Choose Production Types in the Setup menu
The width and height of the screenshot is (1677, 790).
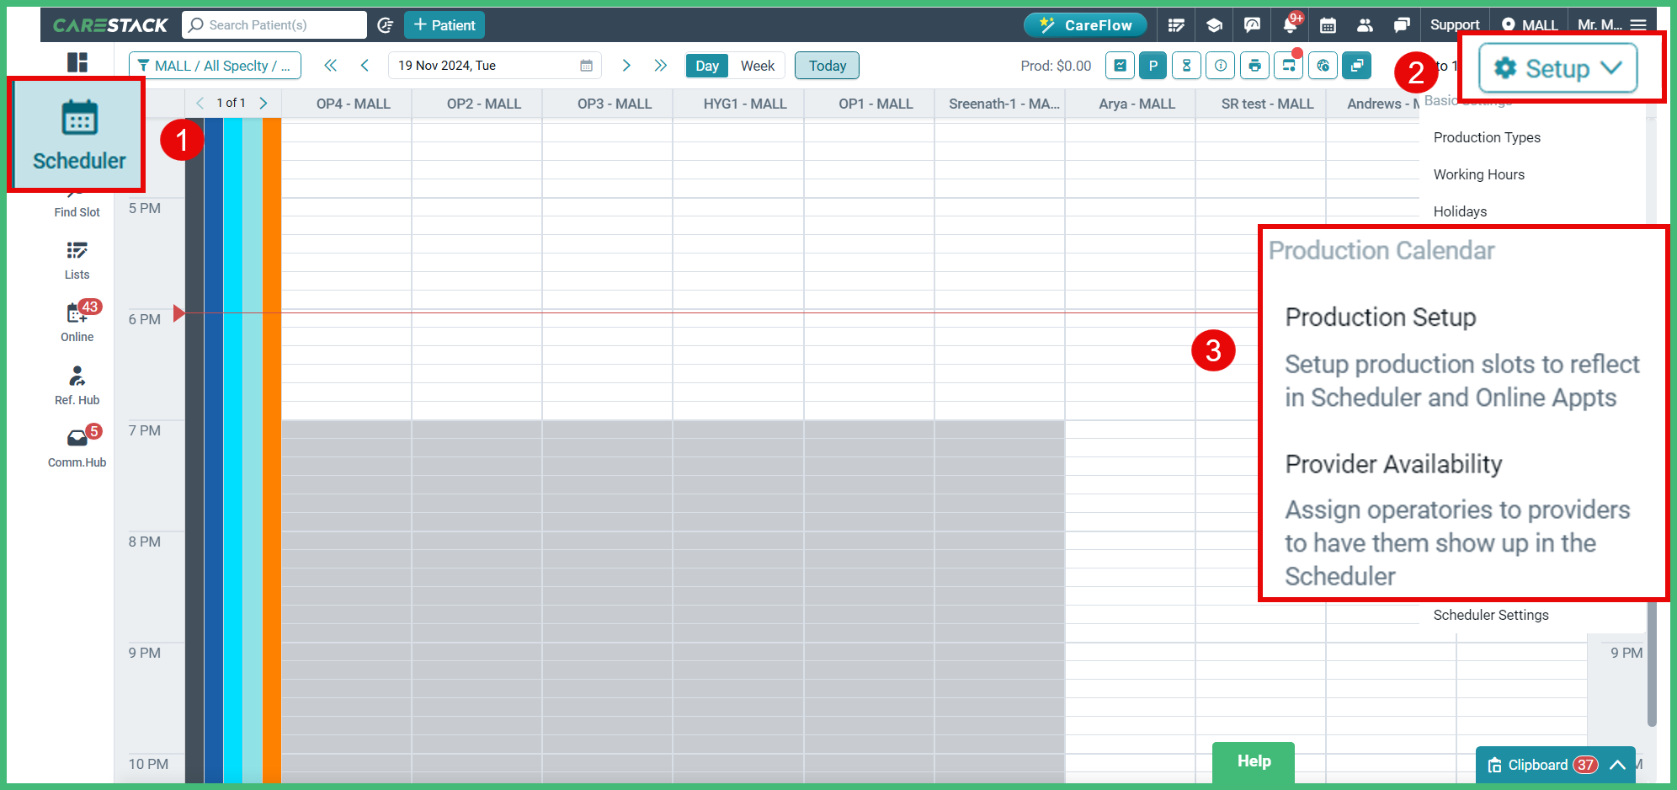(x=1487, y=137)
